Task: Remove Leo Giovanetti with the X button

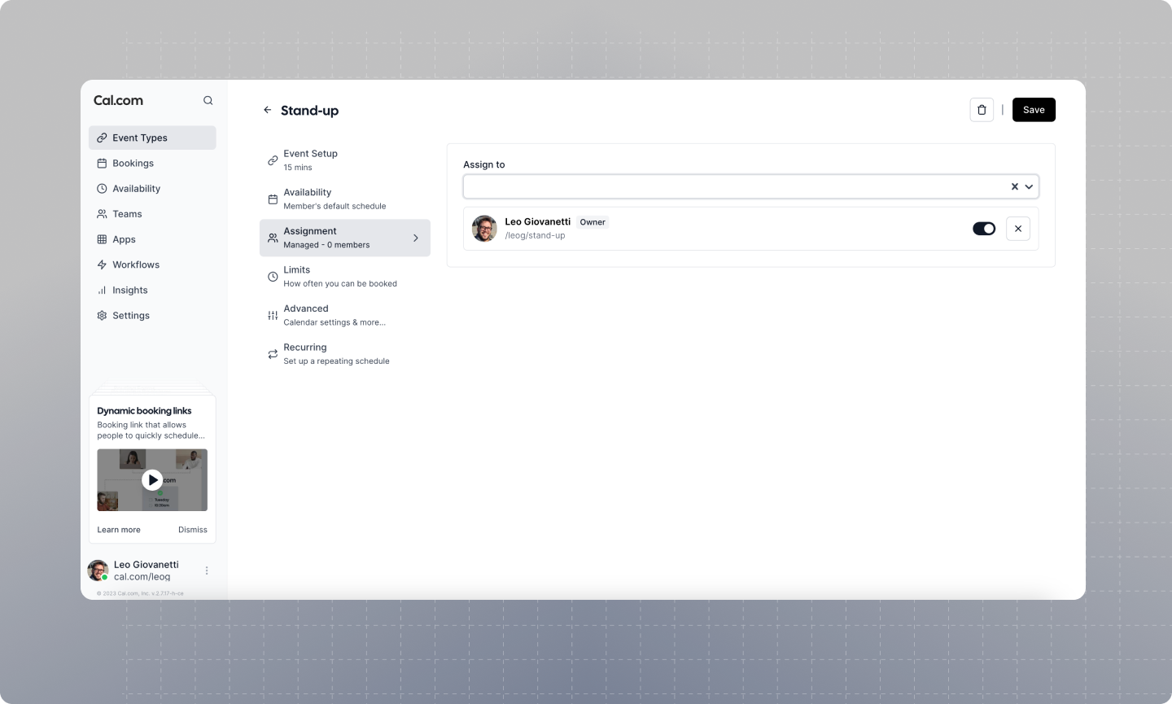Action: coord(1018,229)
